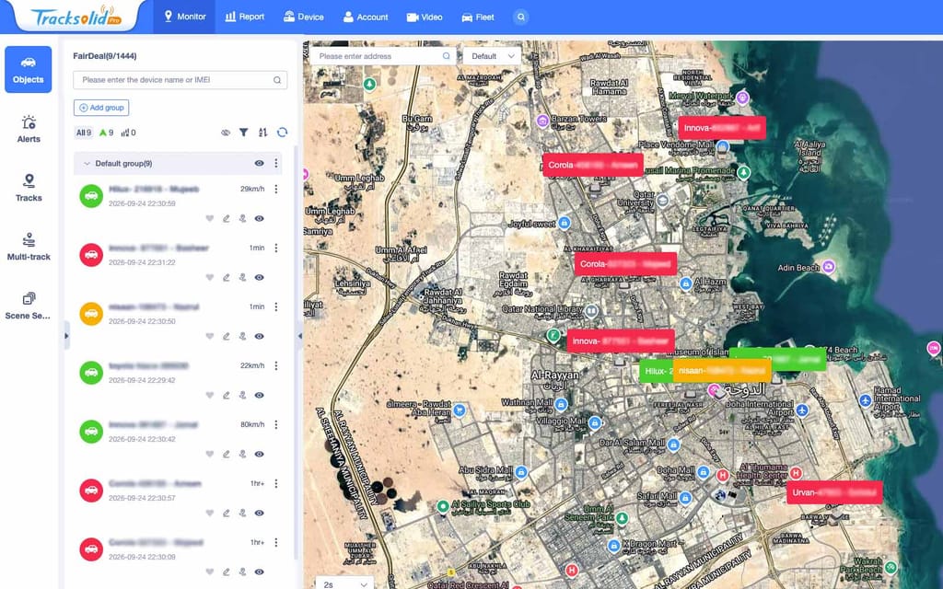The height and width of the screenshot is (589, 943).
Task: Open the Device tab
Action: (304, 17)
